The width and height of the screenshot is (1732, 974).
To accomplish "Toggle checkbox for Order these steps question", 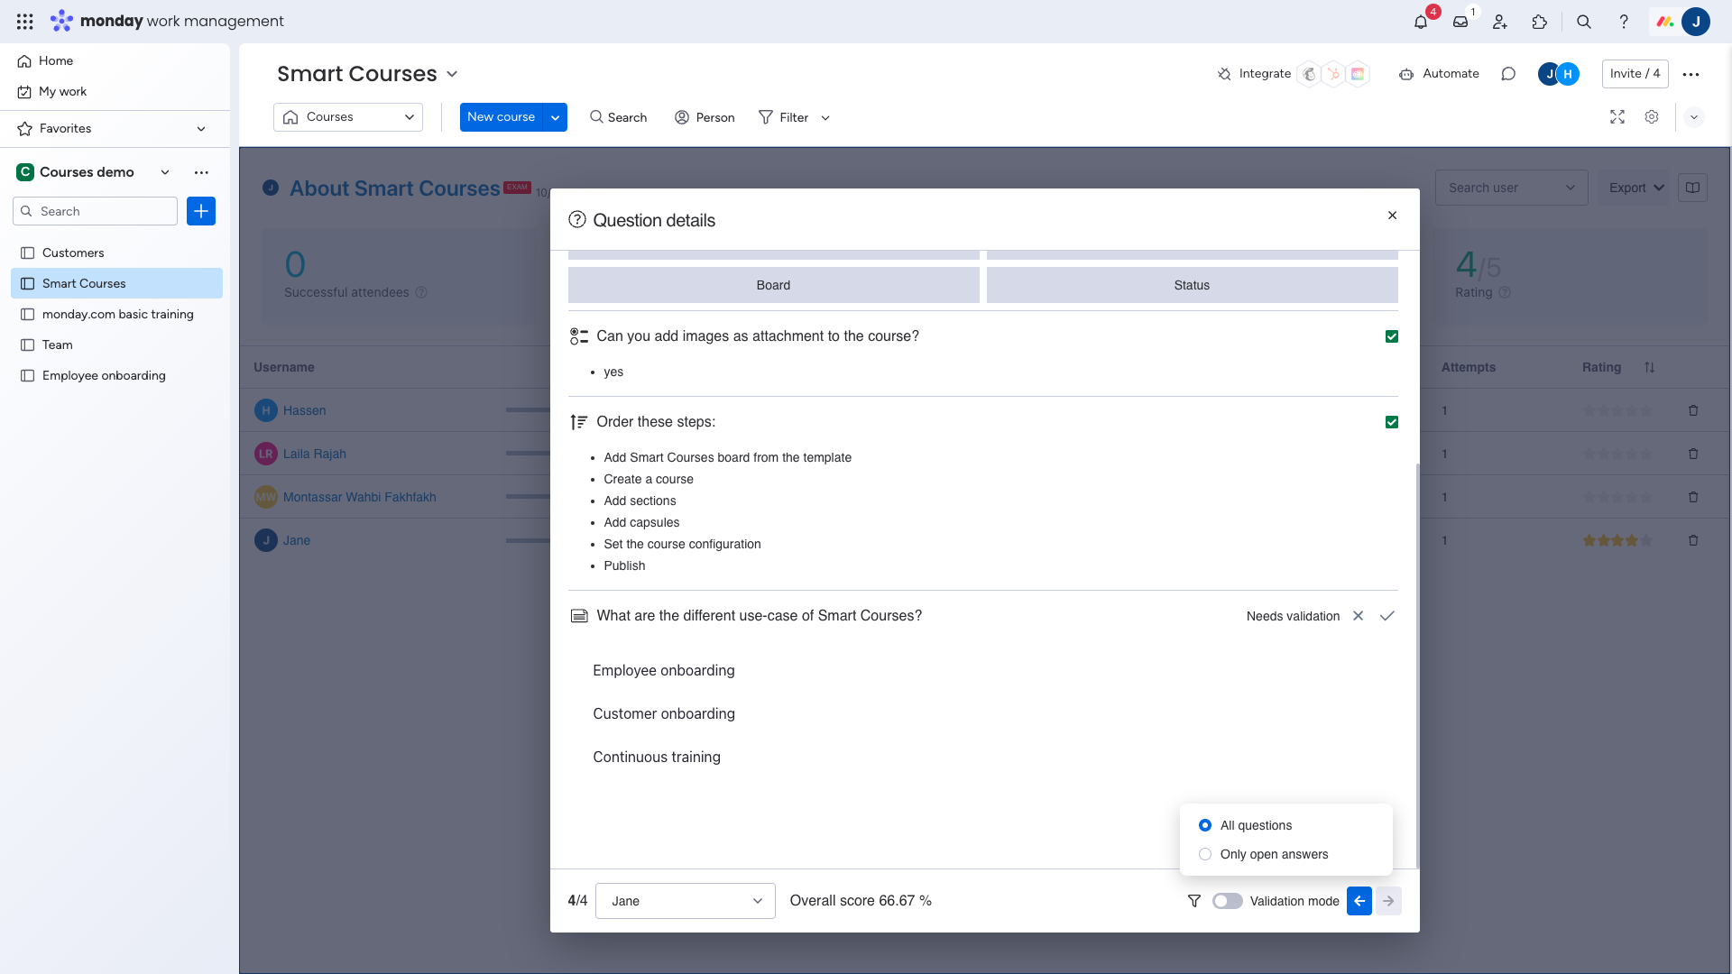I will 1392,422.
